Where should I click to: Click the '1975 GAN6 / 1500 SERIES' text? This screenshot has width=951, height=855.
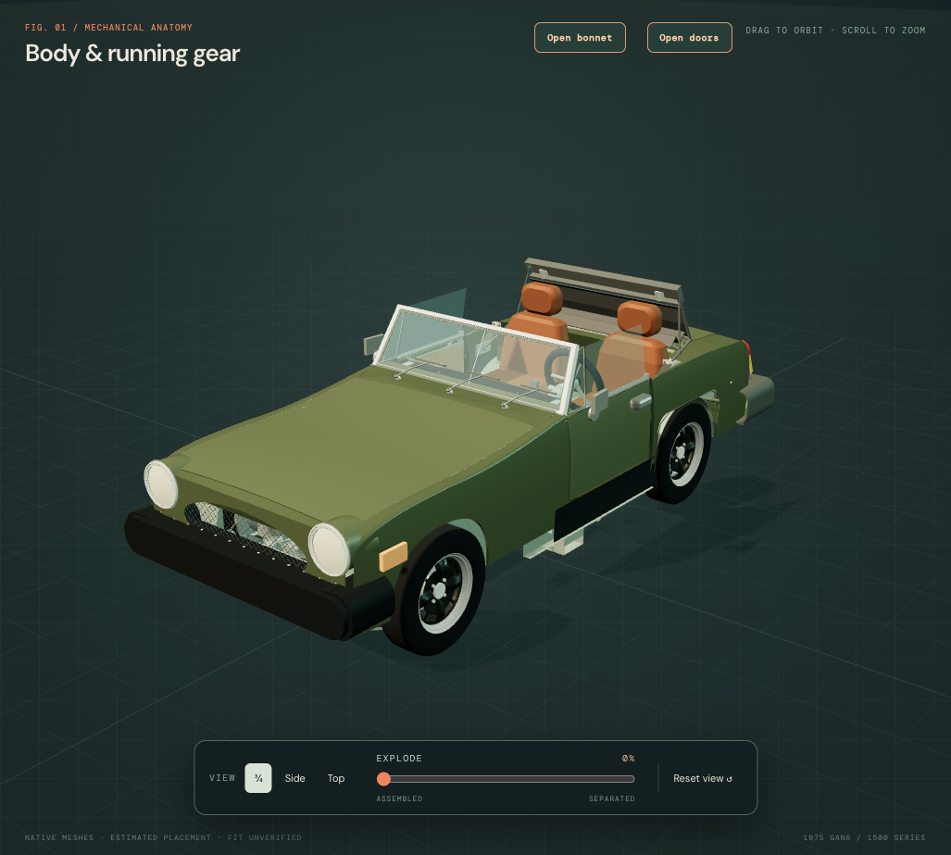click(x=864, y=837)
